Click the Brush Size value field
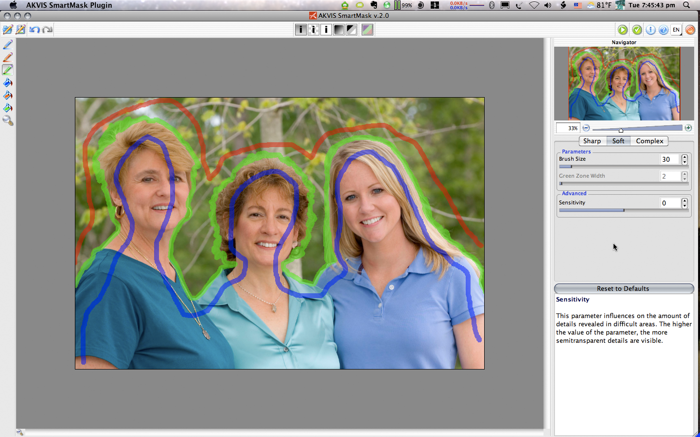The width and height of the screenshot is (700, 437). 670,159
